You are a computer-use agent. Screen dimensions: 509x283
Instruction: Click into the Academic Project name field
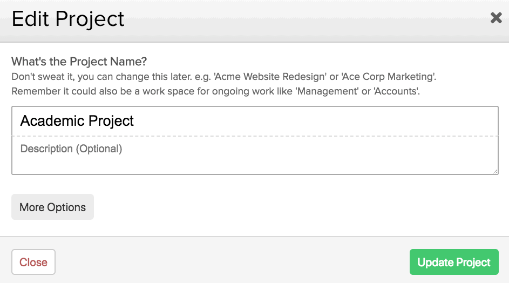[x=255, y=121]
